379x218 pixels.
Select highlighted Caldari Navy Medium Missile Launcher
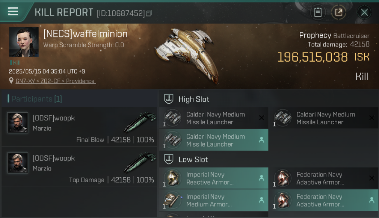click(213, 140)
